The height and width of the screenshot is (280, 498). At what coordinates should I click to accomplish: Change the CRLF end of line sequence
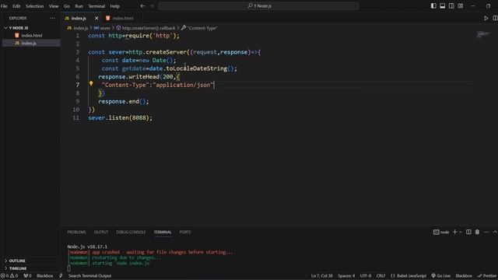coord(381,276)
